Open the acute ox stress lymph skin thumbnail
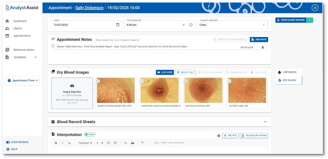Image resolution: width=328 pixels, height=159 pixels. pyautogui.click(x=116, y=90)
